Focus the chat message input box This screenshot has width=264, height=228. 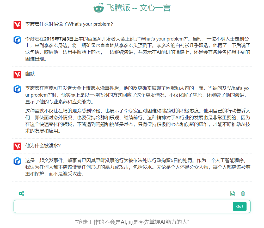[122, 206]
